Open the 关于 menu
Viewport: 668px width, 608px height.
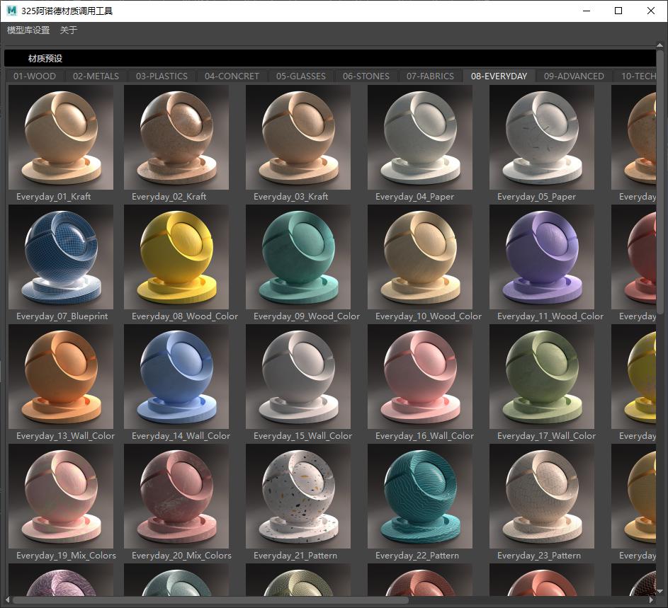[x=69, y=30]
